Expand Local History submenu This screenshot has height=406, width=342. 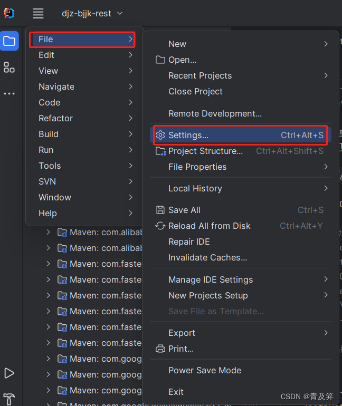[x=241, y=188]
